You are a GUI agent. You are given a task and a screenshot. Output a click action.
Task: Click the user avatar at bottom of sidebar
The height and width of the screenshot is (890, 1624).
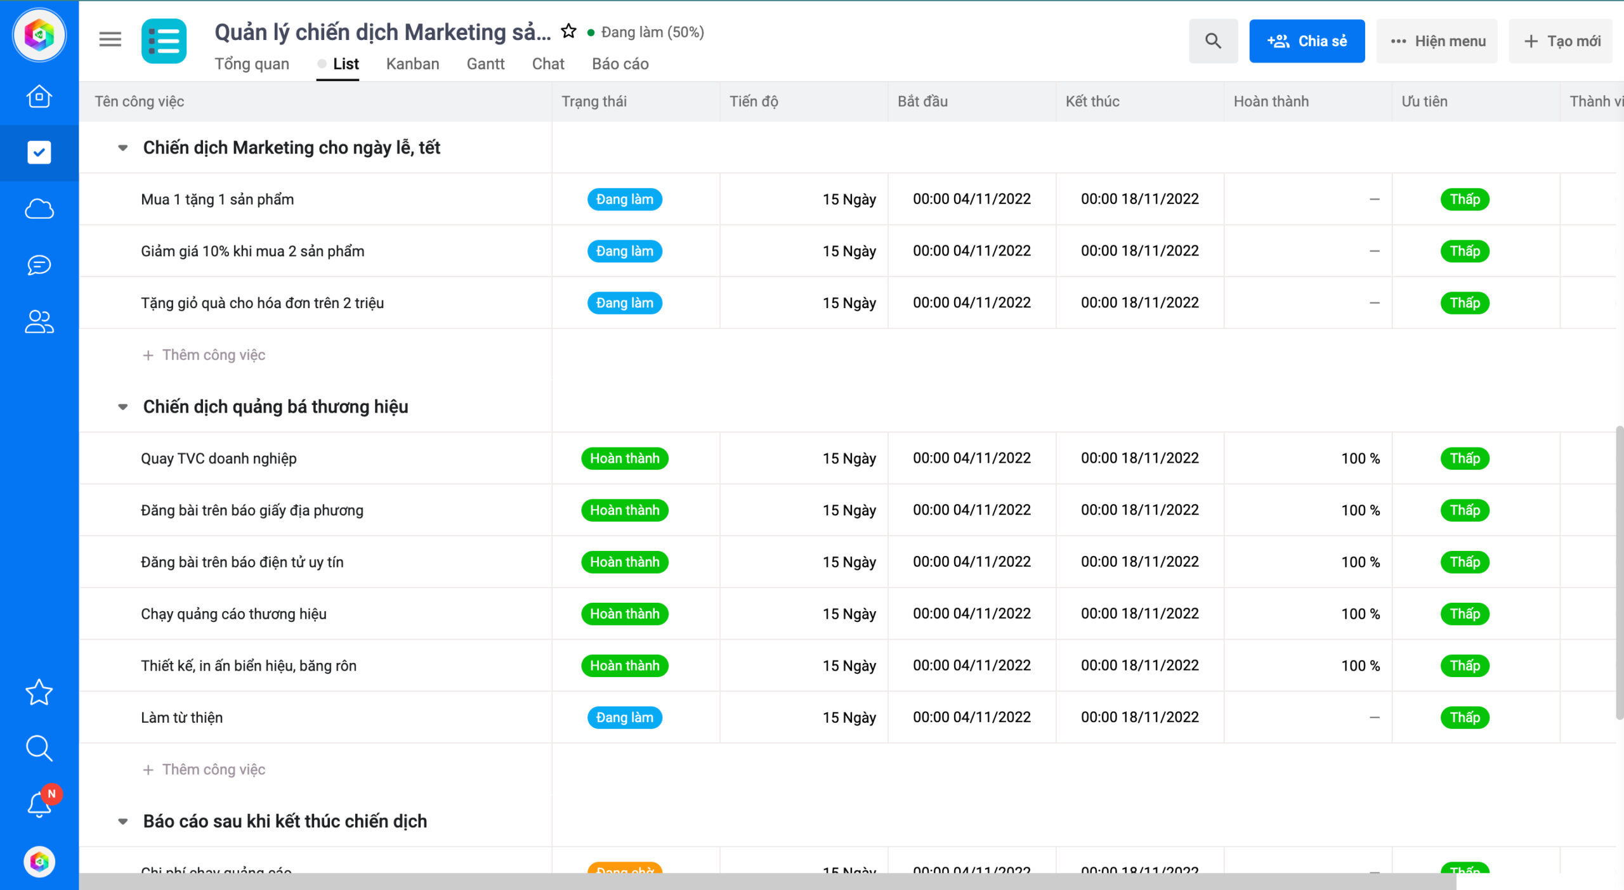39,861
